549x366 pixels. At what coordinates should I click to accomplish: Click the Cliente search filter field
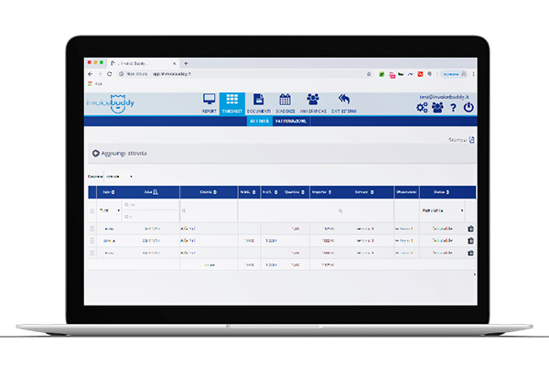[209, 210]
